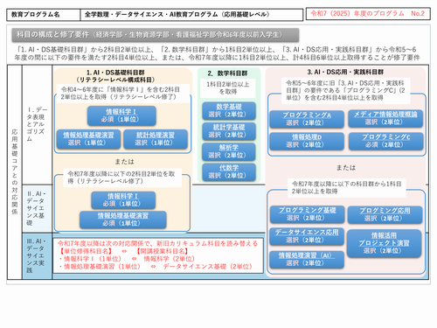Choose the 代数学 subject box
Viewport: 437px width, 328px height.
pos(229,171)
